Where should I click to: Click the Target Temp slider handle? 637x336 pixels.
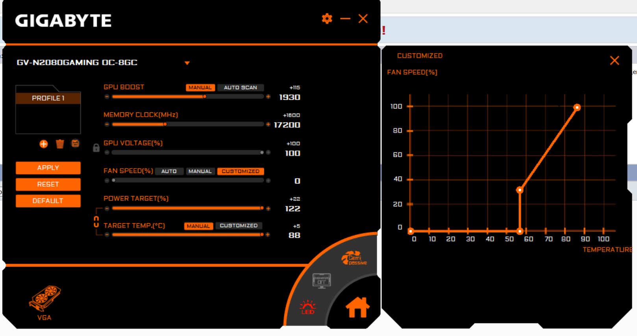click(262, 235)
